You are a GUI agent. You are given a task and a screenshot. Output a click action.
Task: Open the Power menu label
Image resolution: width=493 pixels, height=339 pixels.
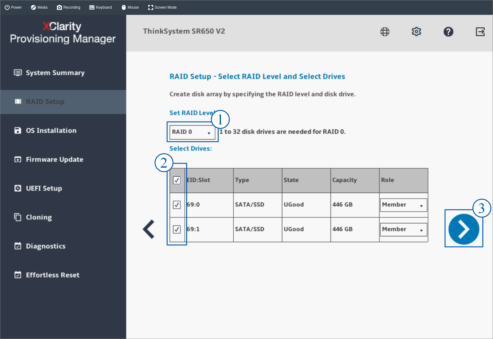point(16,7)
